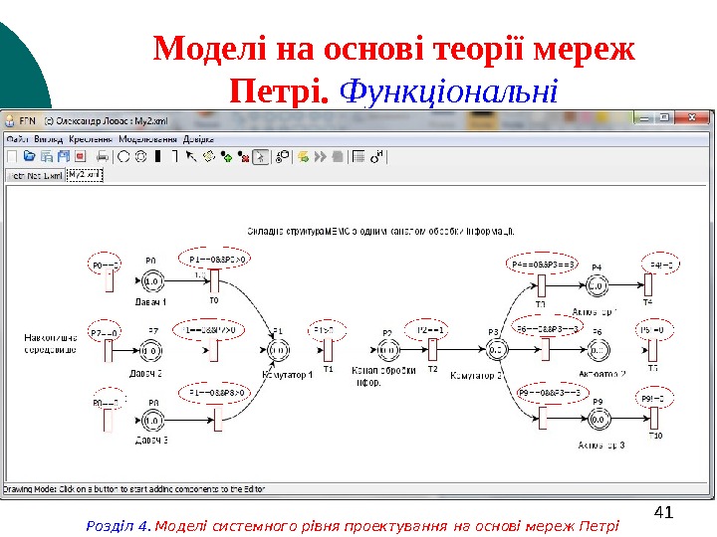The image size is (717, 537).
Task: Select transition T10
Action: pyautogui.click(x=654, y=418)
